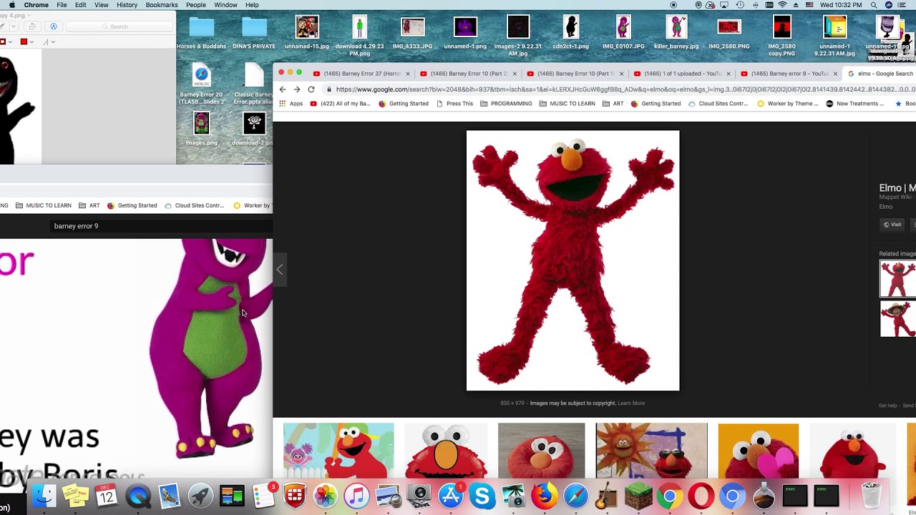Open Launchpad rocket icon in dock
The height and width of the screenshot is (515, 916).
point(200,496)
